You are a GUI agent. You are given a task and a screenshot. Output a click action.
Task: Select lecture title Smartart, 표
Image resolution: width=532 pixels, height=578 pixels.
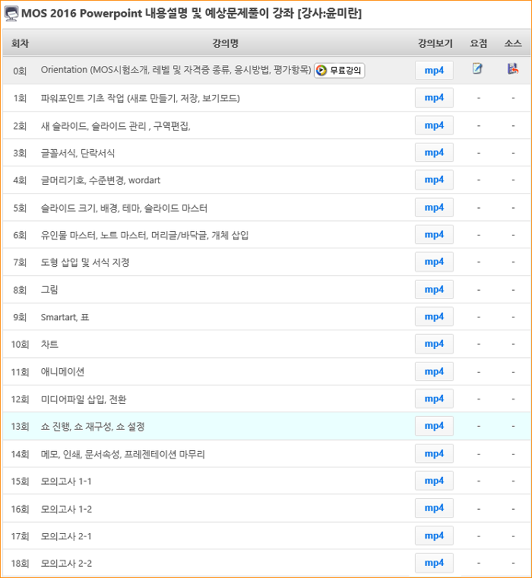point(65,317)
